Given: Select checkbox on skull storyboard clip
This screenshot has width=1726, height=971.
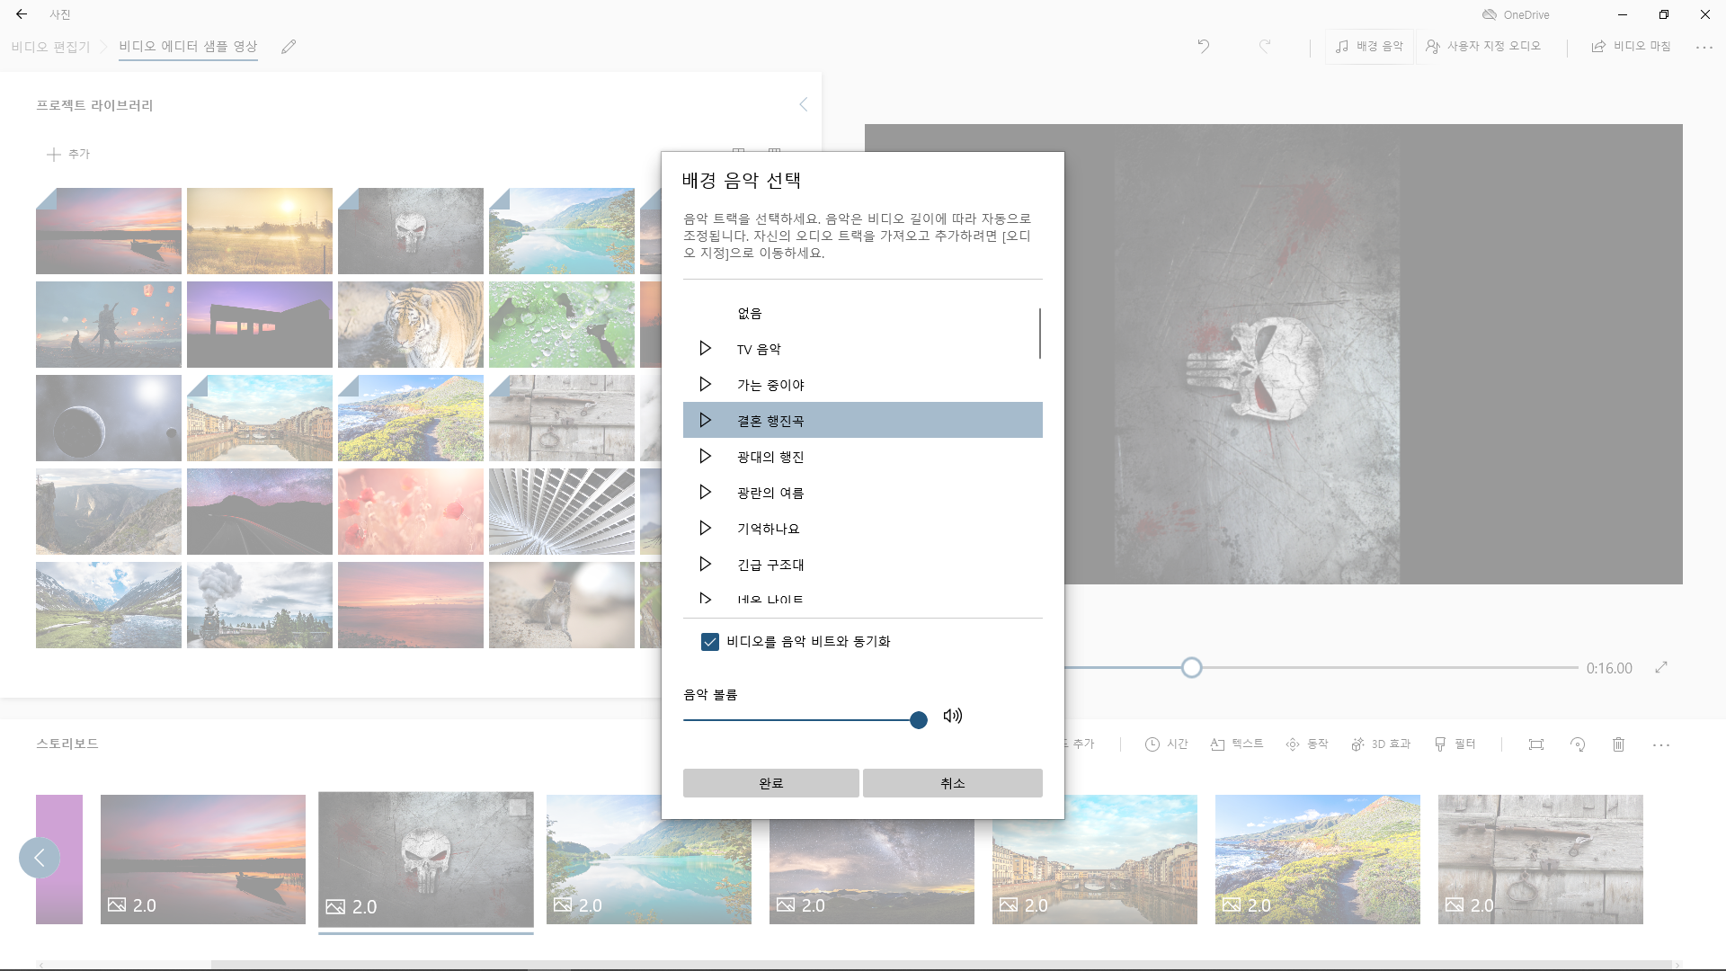Looking at the screenshot, I should point(517,808).
